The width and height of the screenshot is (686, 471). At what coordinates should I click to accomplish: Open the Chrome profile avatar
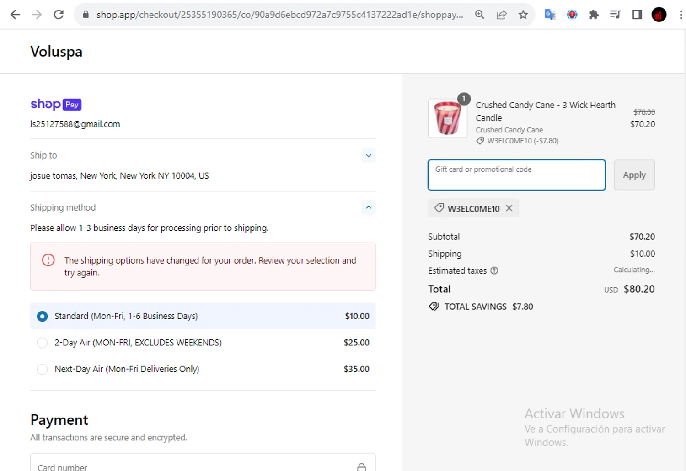(659, 15)
